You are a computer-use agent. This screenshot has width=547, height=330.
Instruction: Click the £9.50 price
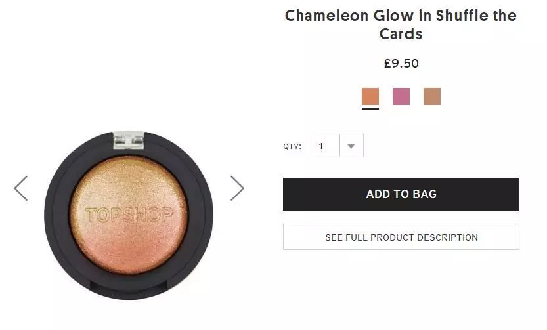point(401,64)
